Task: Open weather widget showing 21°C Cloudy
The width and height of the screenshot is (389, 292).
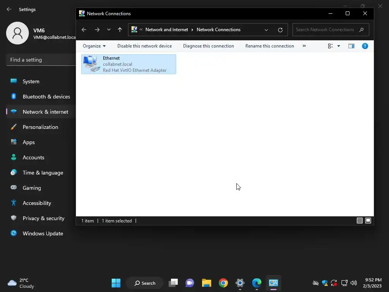Action: [21, 283]
